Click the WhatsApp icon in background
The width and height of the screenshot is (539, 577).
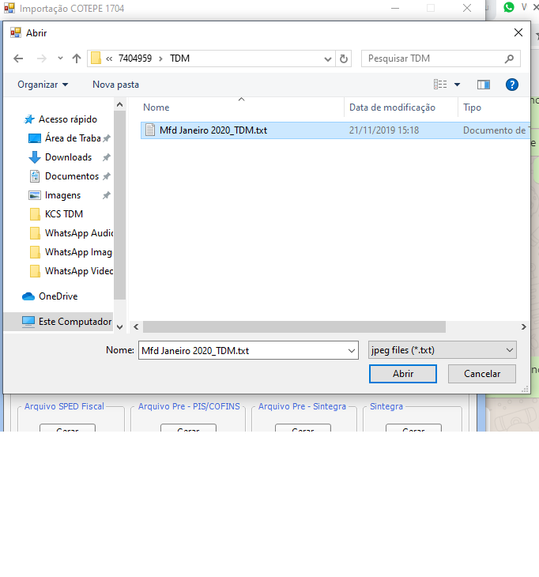509,7
